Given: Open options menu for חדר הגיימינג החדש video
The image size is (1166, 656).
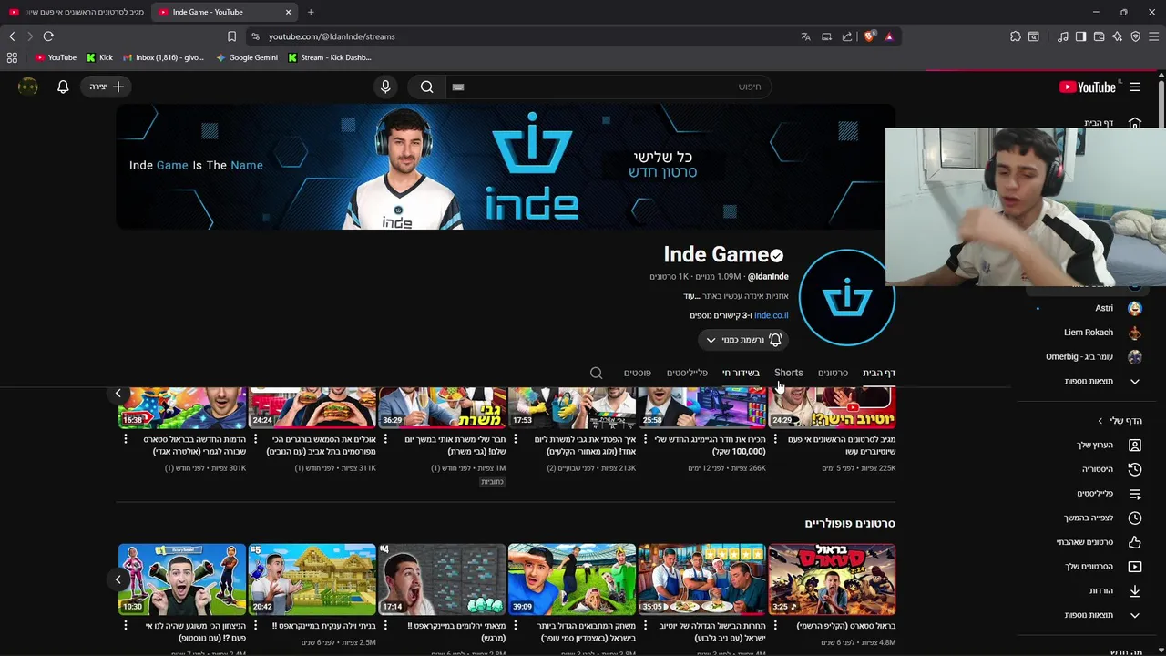Looking at the screenshot, I should (x=644, y=439).
